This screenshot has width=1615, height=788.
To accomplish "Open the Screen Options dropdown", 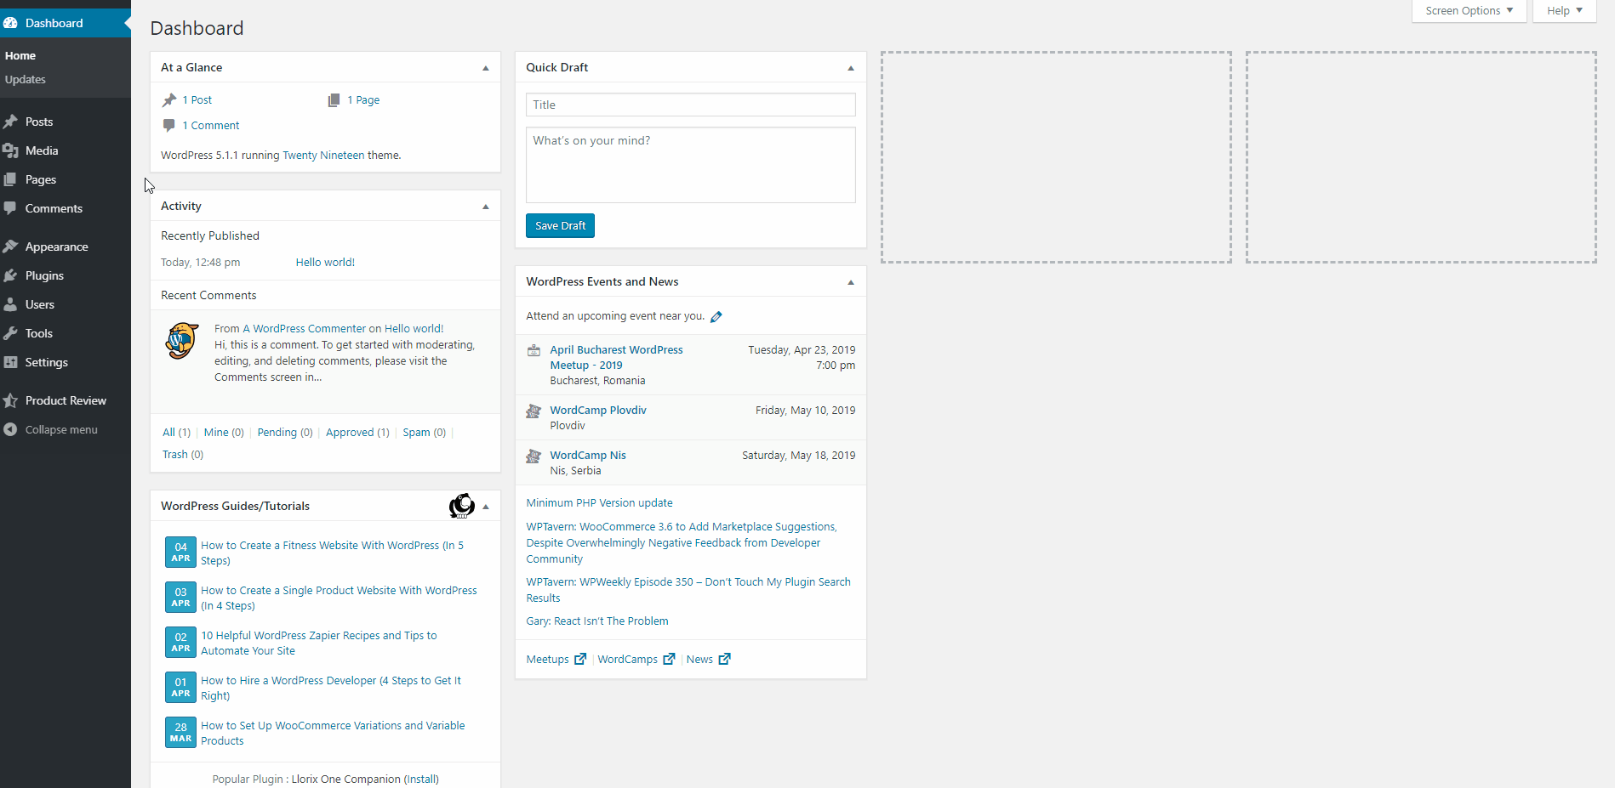I will coord(1469,11).
